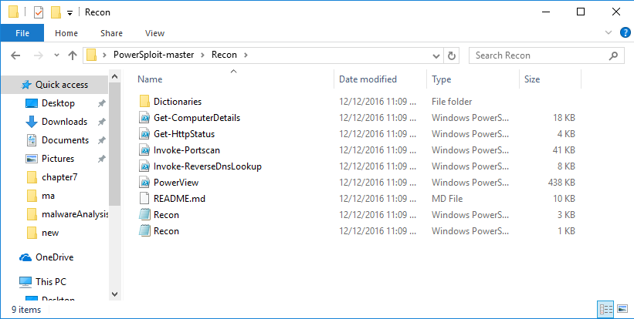This screenshot has height=319, width=634.
Task: Switch to Large icons view layout
Action: click(622, 309)
